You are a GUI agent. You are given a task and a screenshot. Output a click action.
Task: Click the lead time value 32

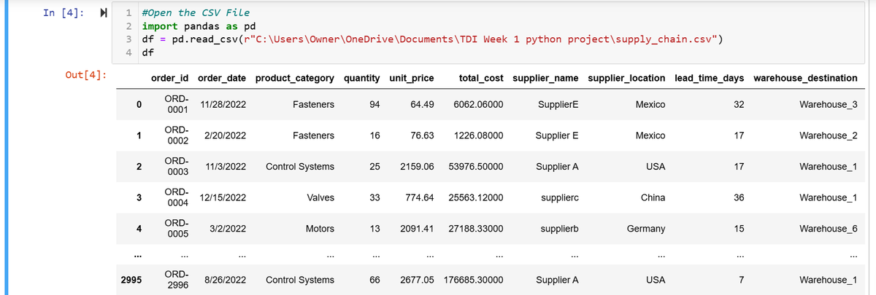[739, 104]
